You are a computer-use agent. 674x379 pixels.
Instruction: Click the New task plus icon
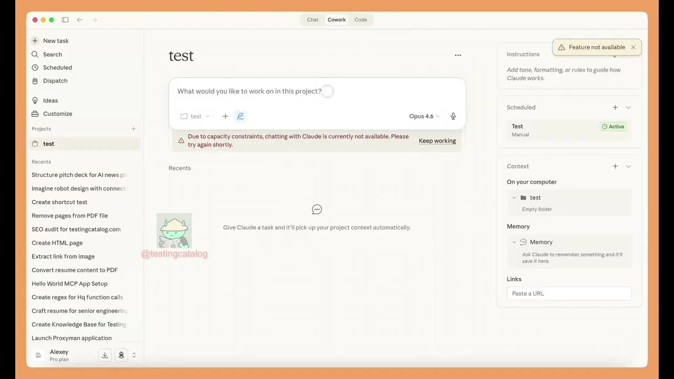click(x=35, y=41)
